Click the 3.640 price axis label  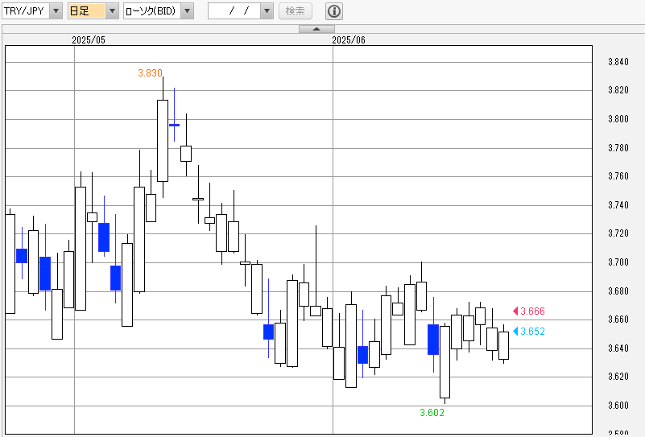pos(618,348)
